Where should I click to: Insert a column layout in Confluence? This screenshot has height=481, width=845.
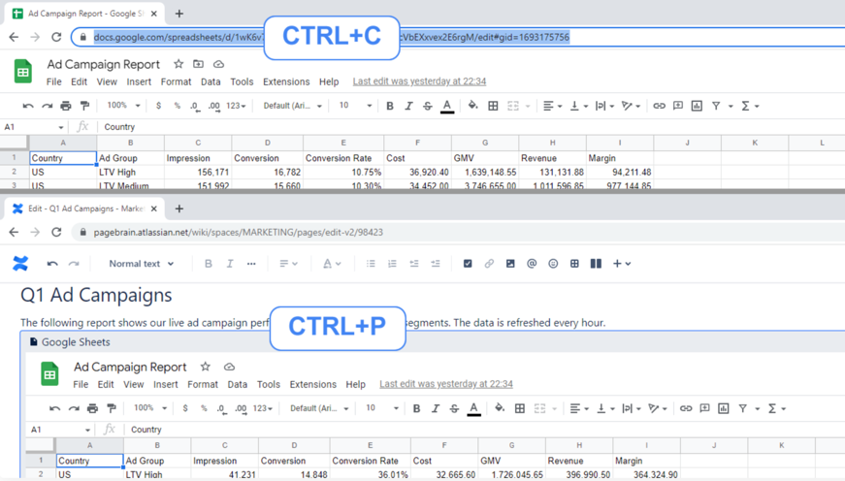tap(596, 264)
